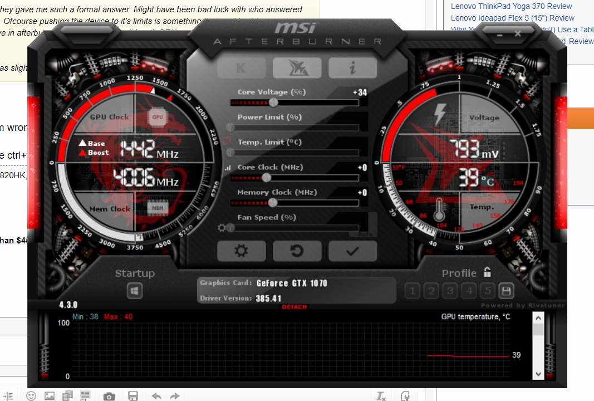Click the Memory Clock slider handle
594x401 pixels.
(x=273, y=203)
